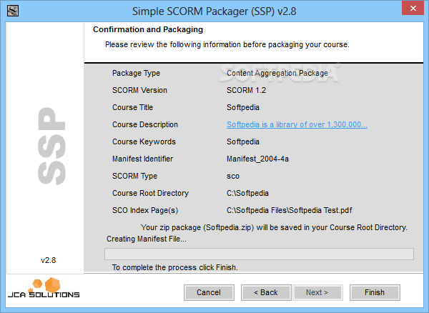429x313 pixels.
Task: Click the 'sco' value
Action: coord(233,177)
